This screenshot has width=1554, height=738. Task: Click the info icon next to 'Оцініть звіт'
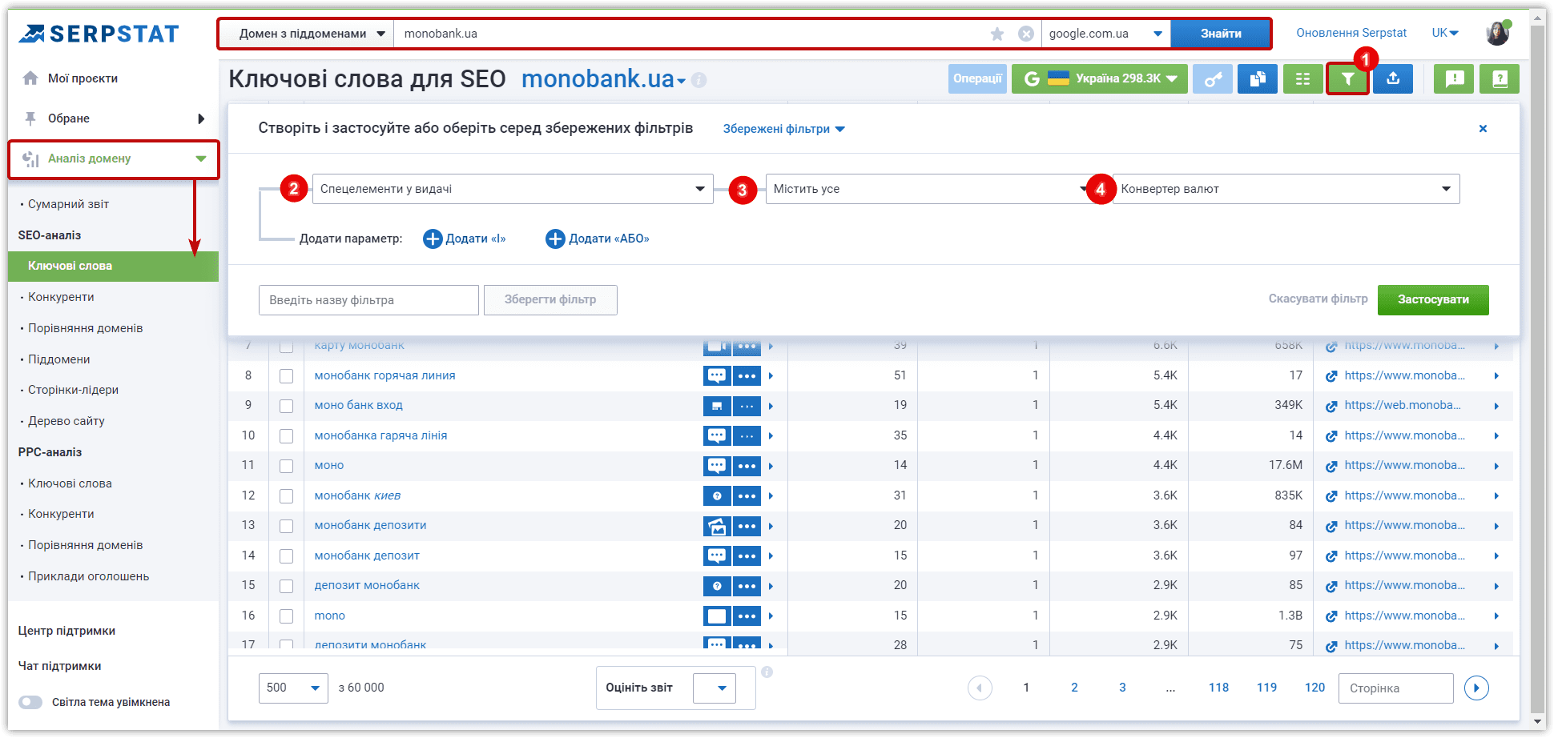767,672
